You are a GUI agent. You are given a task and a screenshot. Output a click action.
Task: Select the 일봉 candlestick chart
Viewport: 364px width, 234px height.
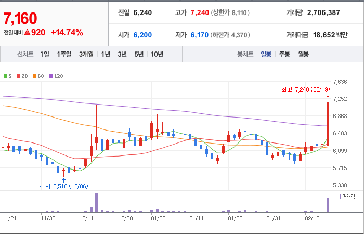[266, 55]
